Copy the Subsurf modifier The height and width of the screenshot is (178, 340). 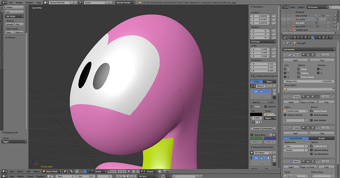pos(322,133)
